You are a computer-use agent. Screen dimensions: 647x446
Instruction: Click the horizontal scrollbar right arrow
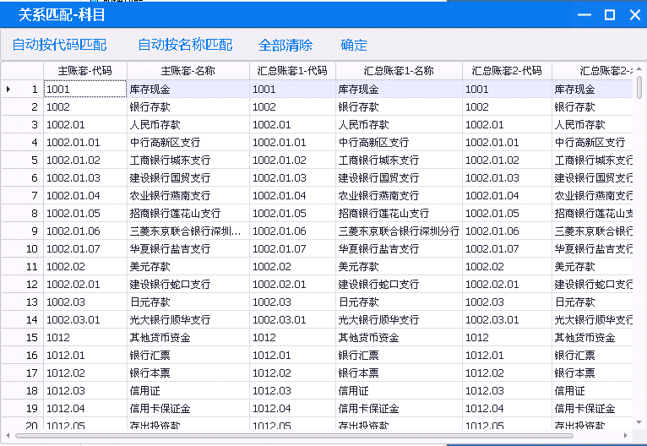626,435
